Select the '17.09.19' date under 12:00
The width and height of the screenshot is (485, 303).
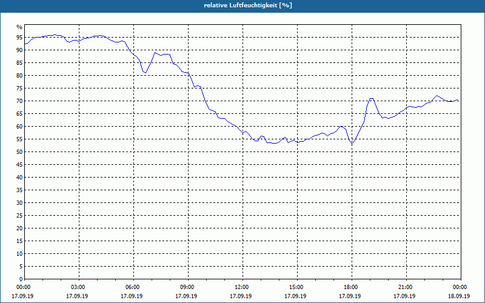241,296
